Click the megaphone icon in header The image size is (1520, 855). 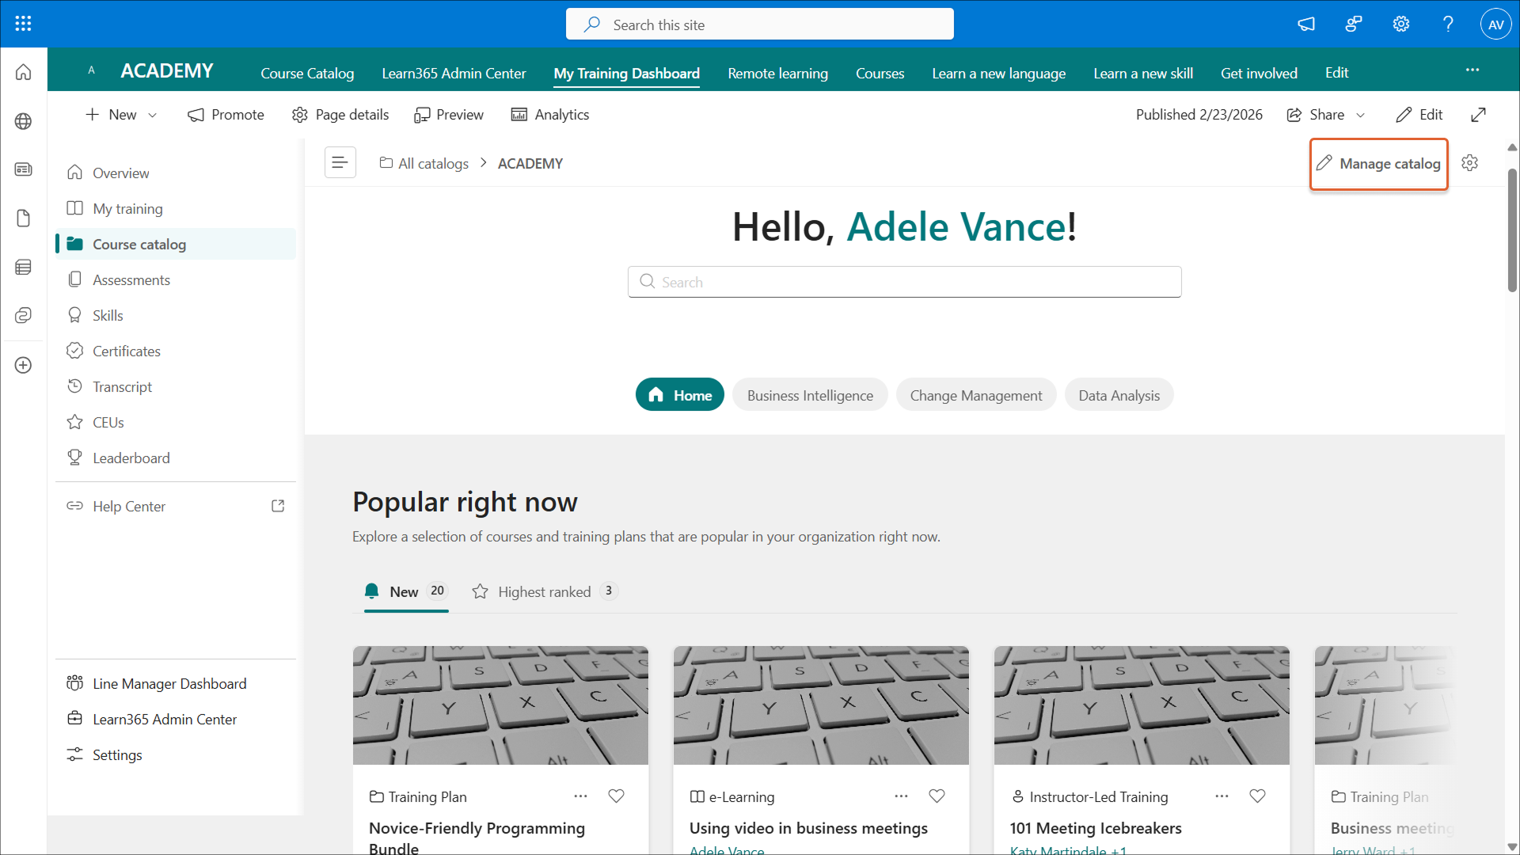click(1306, 24)
